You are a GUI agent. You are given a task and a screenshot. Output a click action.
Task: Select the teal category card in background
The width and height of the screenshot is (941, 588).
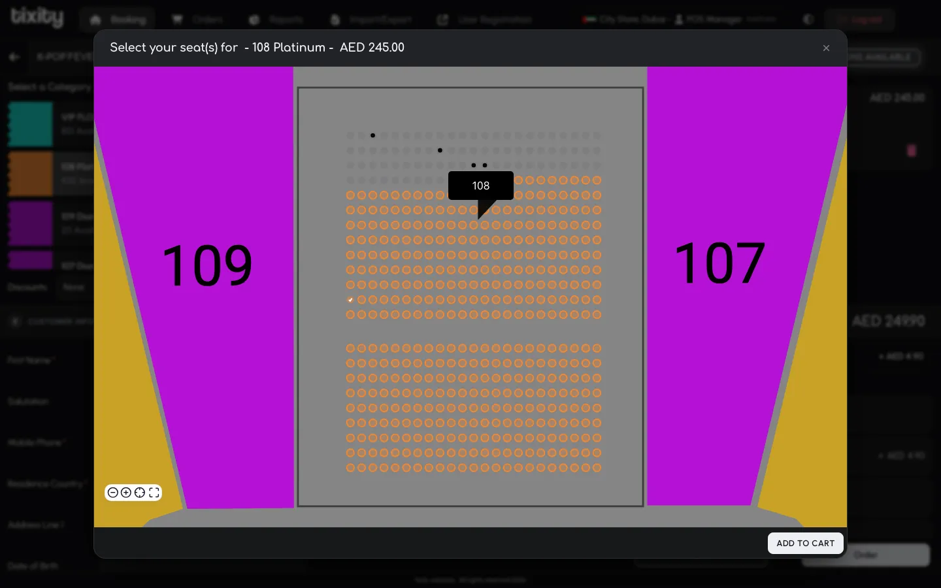click(30, 124)
